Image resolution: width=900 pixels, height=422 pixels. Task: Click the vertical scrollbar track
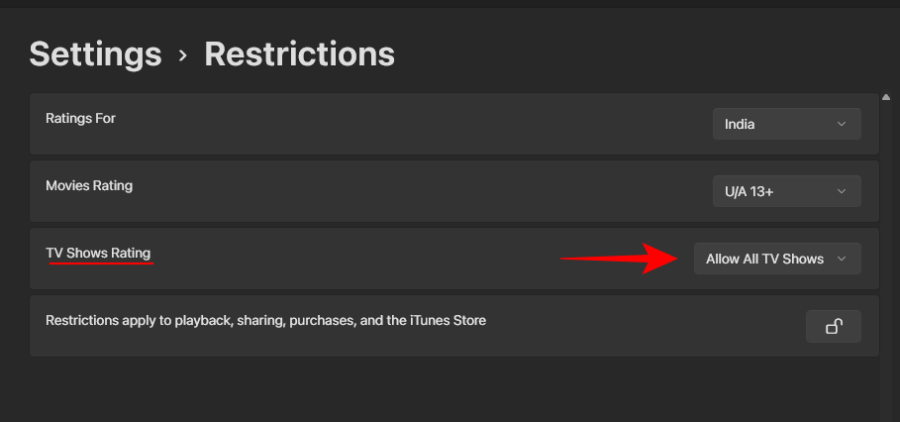885,248
